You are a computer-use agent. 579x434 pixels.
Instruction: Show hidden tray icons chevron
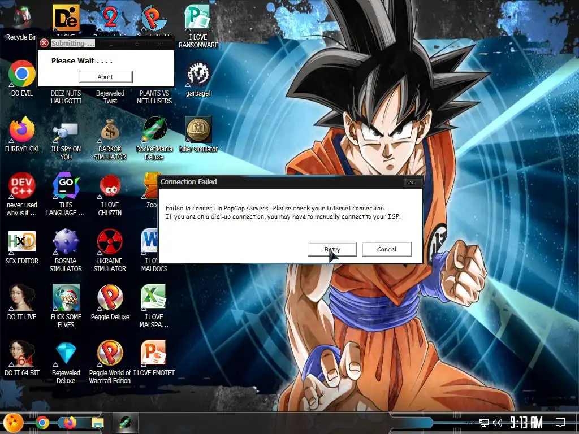470,423
